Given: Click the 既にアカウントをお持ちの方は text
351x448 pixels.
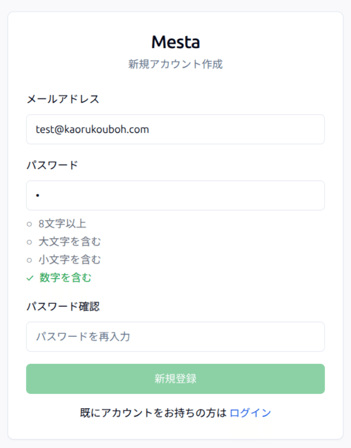Looking at the screenshot, I should pyautogui.click(x=153, y=413).
